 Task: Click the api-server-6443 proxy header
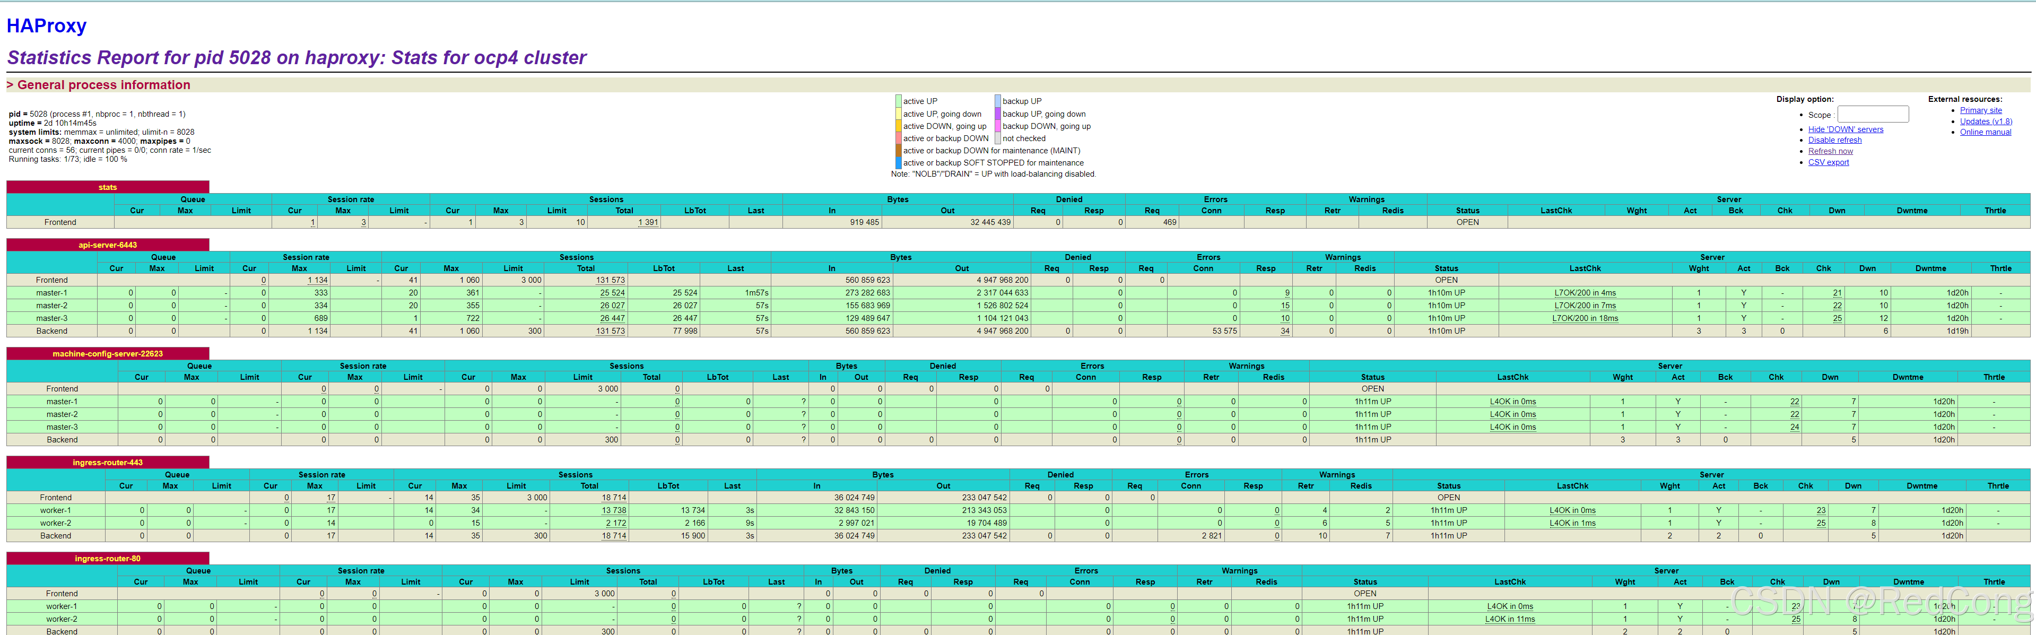(x=108, y=245)
